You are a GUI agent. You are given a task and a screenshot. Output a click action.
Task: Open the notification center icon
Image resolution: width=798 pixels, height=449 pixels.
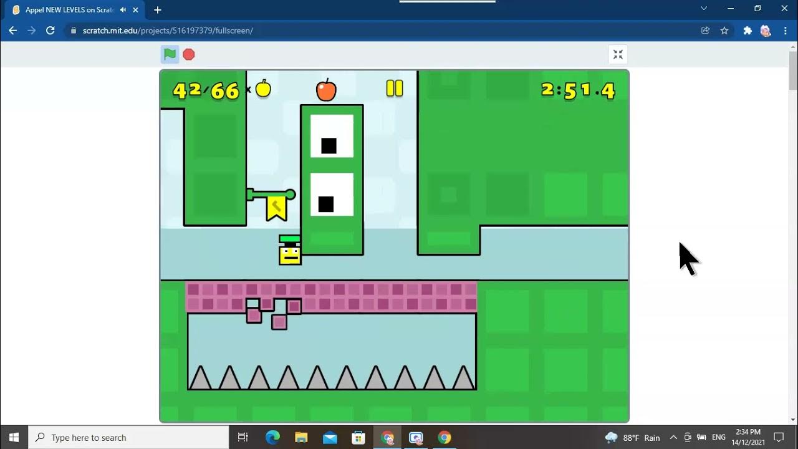click(x=779, y=437)
